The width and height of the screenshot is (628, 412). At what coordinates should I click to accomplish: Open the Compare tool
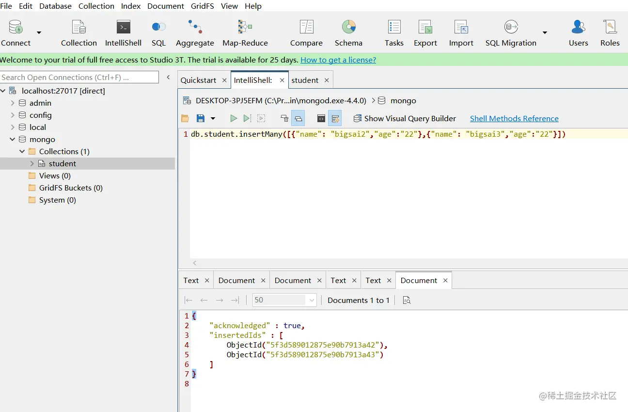(x=306, y=33)
